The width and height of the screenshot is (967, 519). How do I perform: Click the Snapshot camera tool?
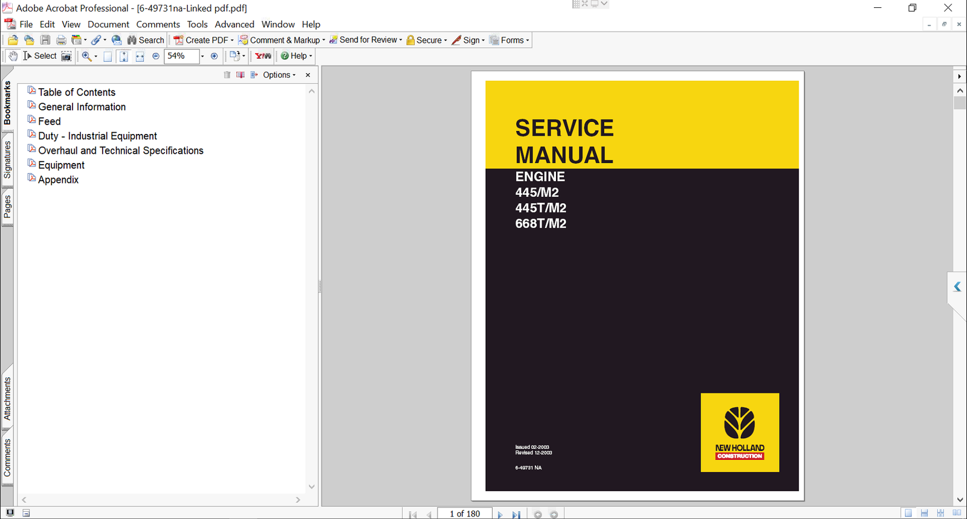[x=66, y=56]
